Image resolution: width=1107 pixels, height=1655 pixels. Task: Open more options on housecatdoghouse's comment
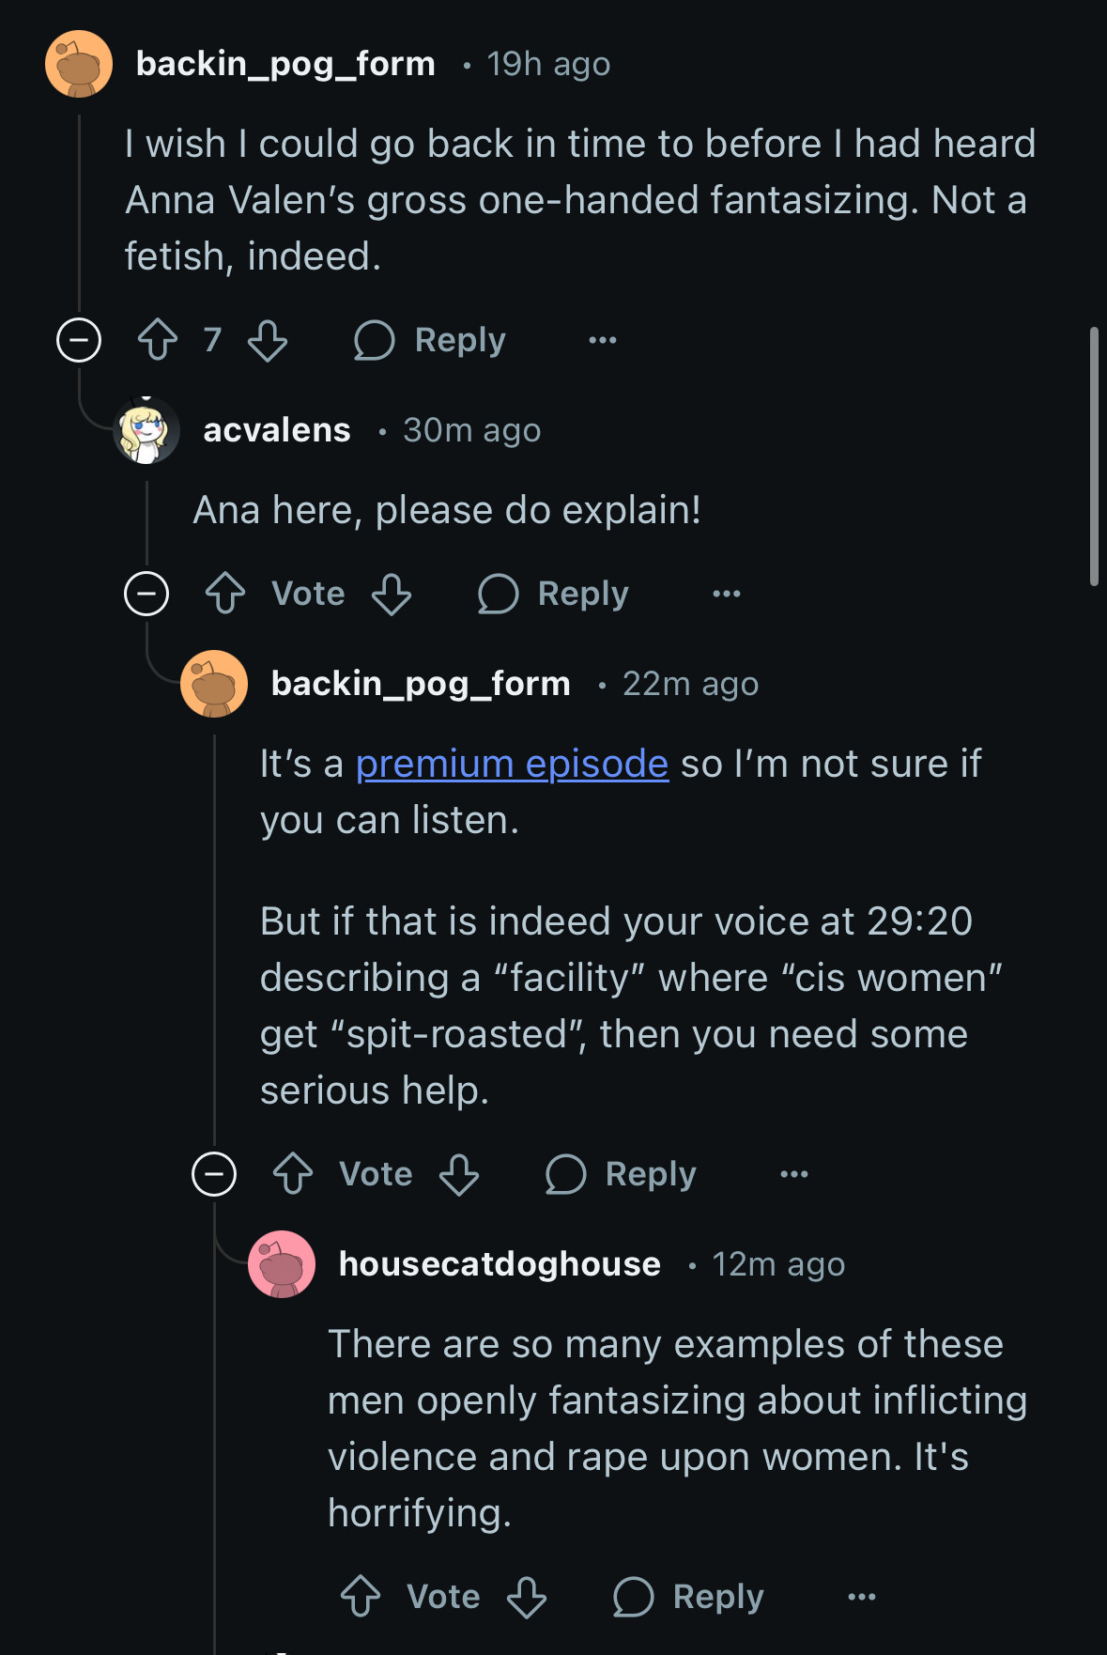point(862,1597)
